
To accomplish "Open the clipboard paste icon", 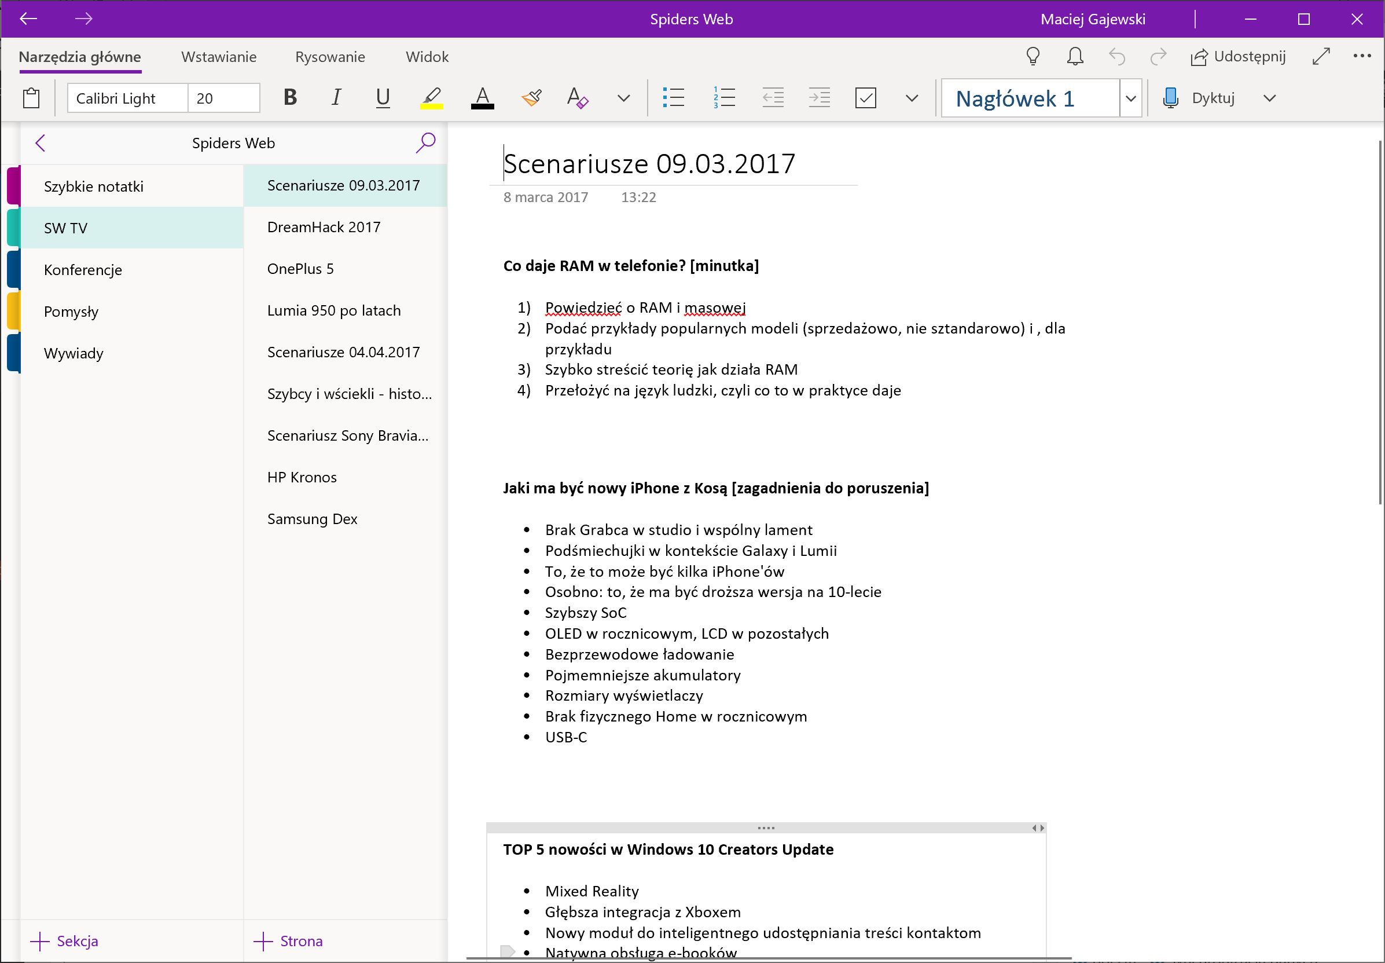I will tap(31, 98).
